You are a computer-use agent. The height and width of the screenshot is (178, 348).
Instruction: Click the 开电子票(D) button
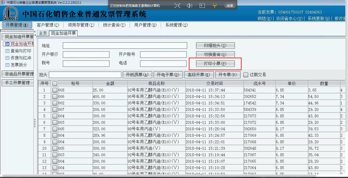tap(168, 75)
